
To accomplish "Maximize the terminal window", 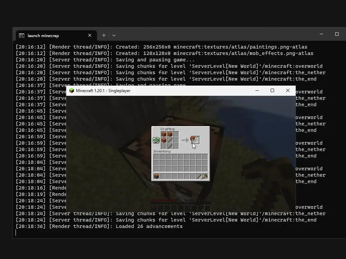I will [x=337, y=34].
